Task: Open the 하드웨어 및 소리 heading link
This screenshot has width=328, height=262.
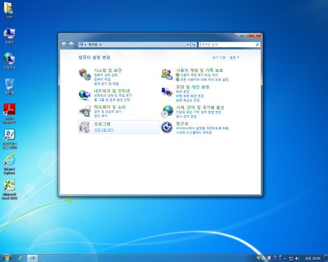Action: (110, 107)
